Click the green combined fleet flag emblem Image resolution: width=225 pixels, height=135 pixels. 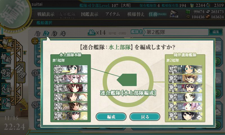[127, 80]
